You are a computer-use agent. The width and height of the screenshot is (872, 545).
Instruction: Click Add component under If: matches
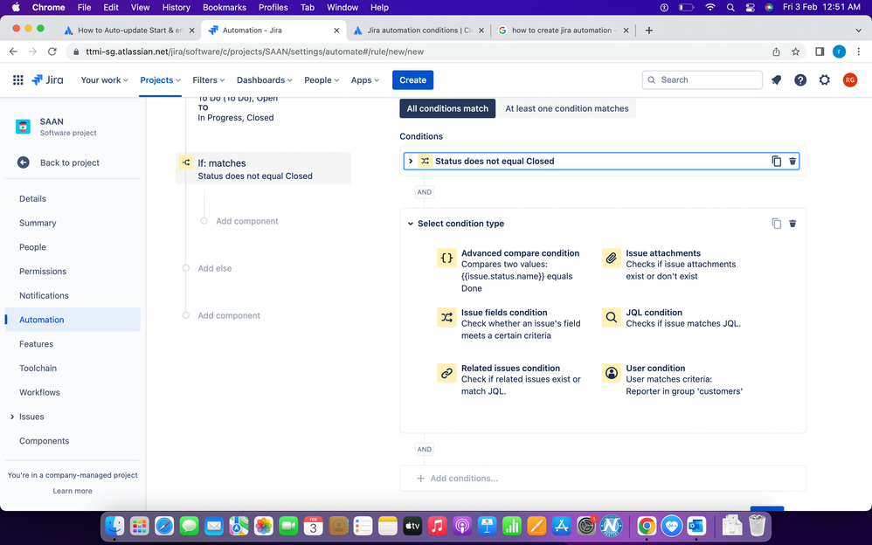(x=247, y=221)
